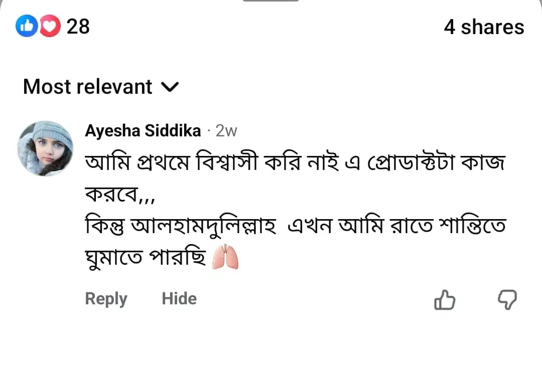The height and width of the screenshot is (368, 542).
Task: Click the lungs emoji in the comment
Action: [x=225, y=257]
